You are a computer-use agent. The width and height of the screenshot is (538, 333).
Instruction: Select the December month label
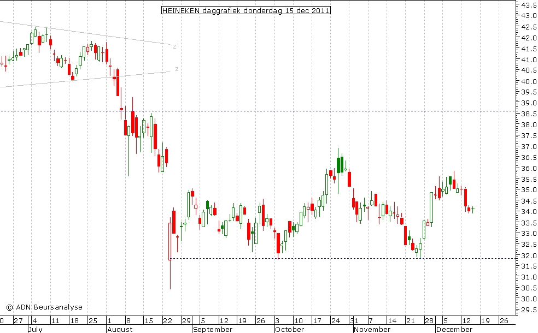[x=454, y=329]
